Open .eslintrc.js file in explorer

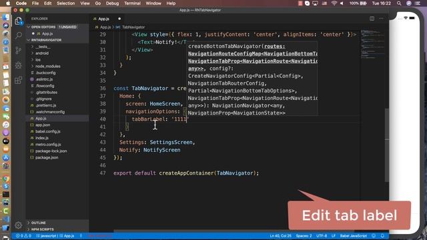[x=44, y=79]
